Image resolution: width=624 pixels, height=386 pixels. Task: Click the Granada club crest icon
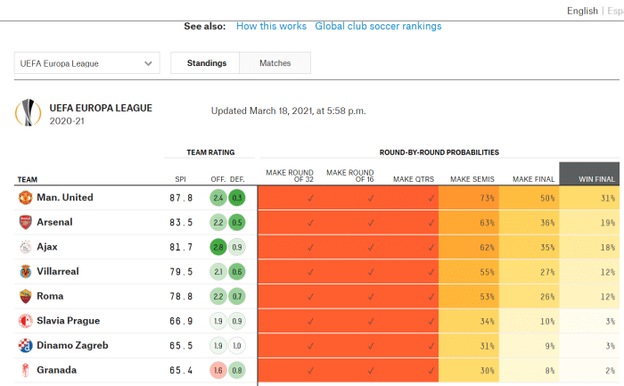[25, 370]
